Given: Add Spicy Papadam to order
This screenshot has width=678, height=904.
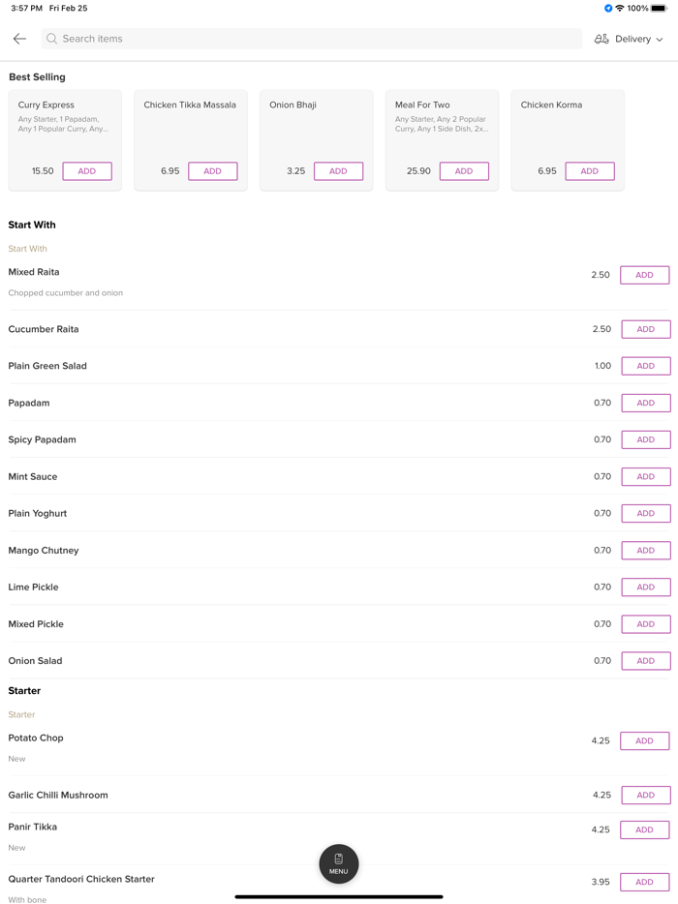Looking at the screenshot, I should tap(645, 439).
